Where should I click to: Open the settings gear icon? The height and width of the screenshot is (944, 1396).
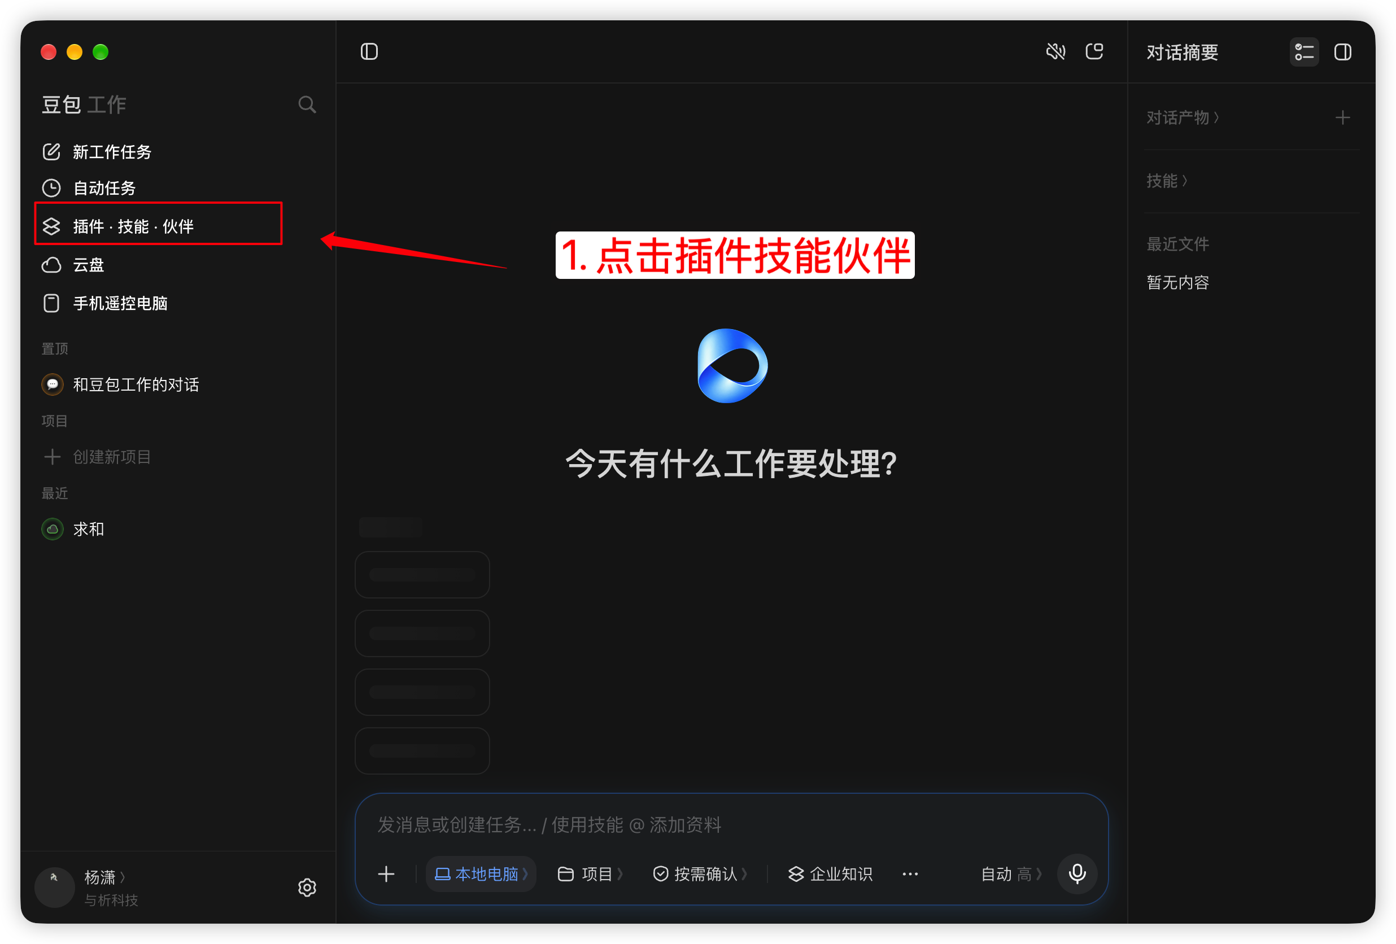[x=307, y=887]
